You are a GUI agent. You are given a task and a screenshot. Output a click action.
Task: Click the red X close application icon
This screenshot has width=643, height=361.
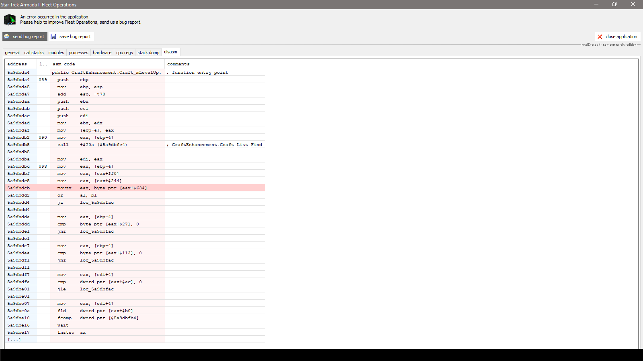click(x=600, y=37)
